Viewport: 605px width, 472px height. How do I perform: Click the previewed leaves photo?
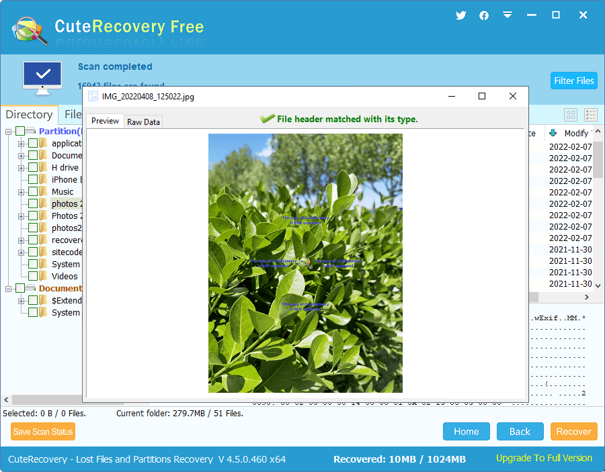(305, 263)
